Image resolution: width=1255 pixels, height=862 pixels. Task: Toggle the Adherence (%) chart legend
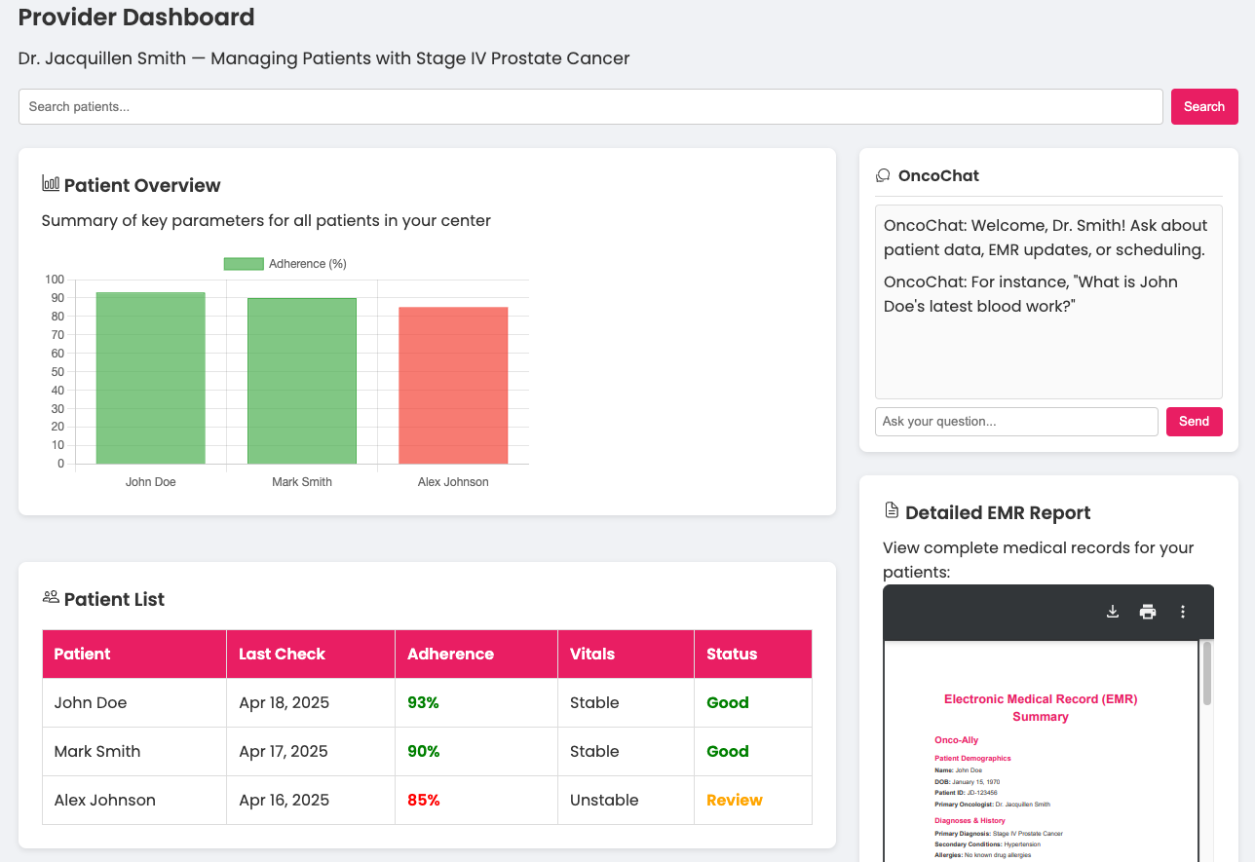[285, 264]
